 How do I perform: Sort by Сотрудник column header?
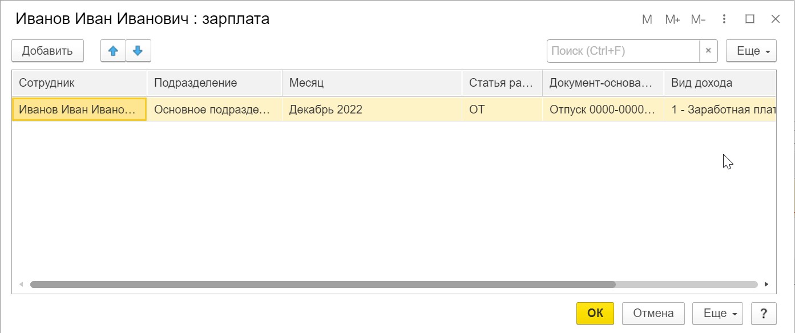79,83
